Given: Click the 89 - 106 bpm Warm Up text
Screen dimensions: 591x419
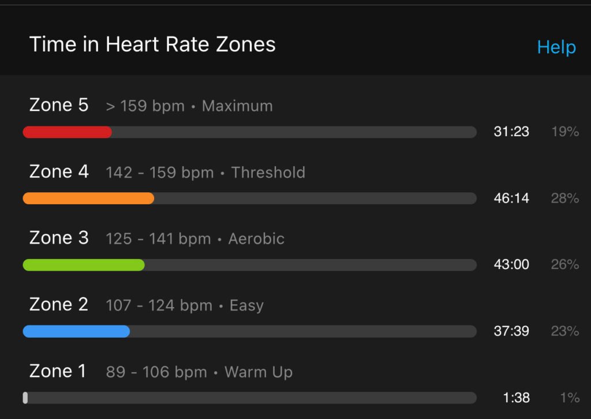Looking at the screenshot, I should [x=199, y=372].
